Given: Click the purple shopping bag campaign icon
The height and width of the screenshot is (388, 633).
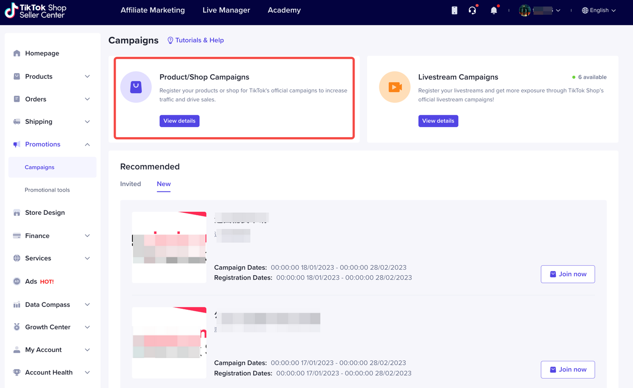Looking at the screenshot, I should pyautogui.click(x=136, y=87).
